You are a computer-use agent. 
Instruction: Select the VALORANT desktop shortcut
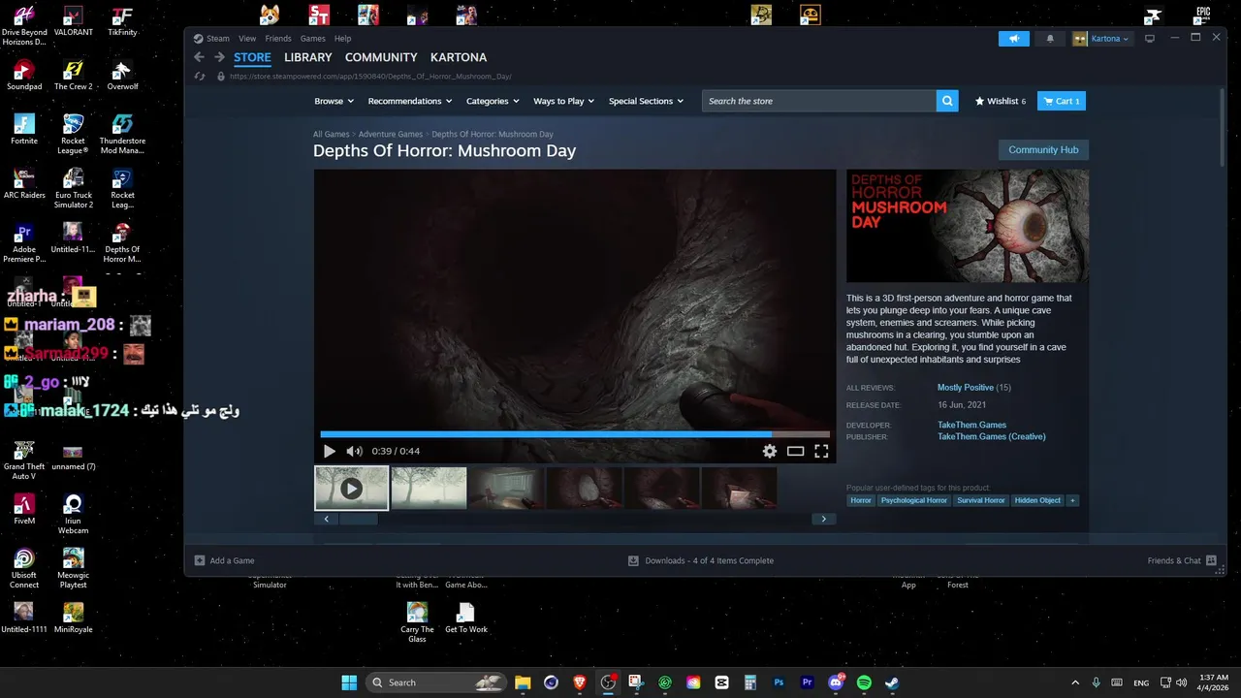(x=74, y=21)
